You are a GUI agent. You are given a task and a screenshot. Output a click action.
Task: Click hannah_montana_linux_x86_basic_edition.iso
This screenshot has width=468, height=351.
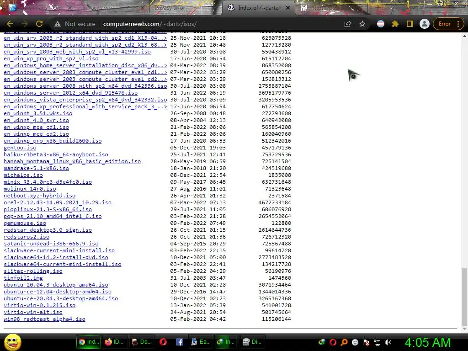pos(72,161)
